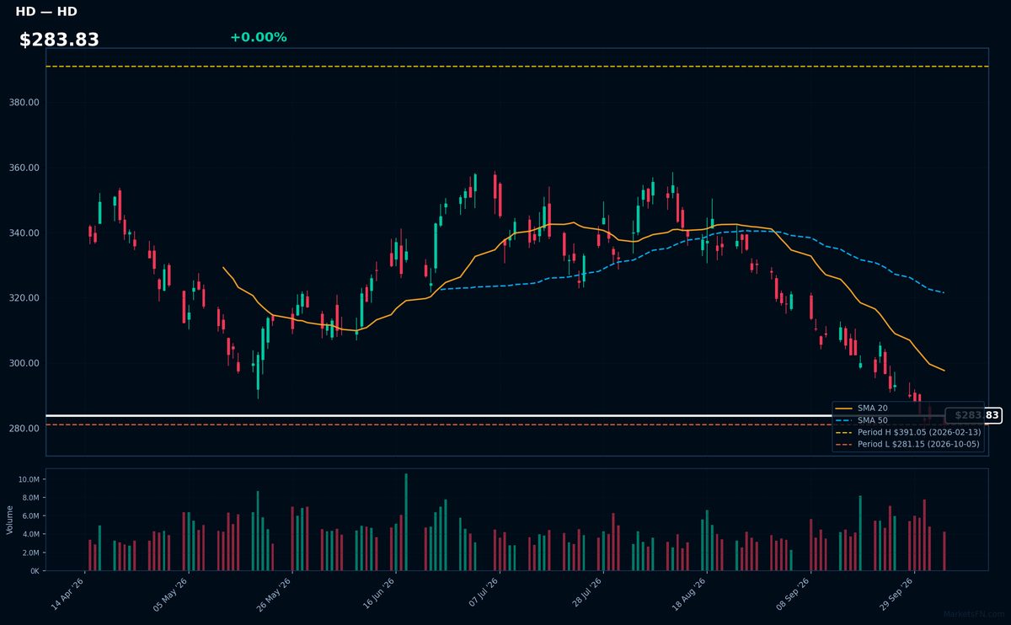1011x625 pixels.
Task: Click the 8.0M volume axis label
Action: (30, 498)
